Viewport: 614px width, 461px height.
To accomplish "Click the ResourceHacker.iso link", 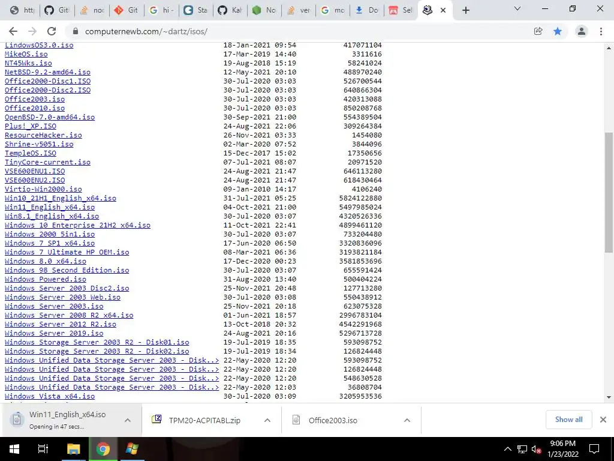I will (x=43, y=135).
